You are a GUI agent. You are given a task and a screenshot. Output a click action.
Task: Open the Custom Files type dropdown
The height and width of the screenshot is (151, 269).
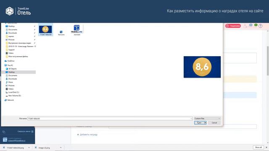pos(207,118)
